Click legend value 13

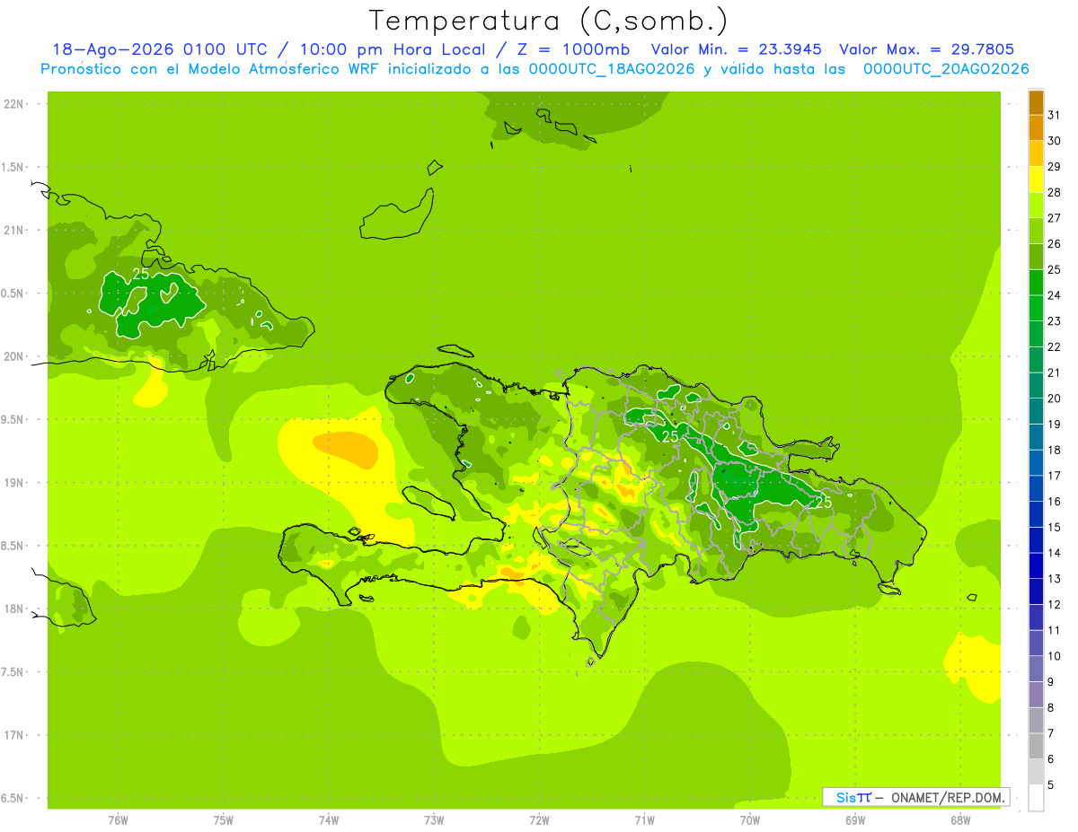pyautogui.click(x=1054, y=579)
